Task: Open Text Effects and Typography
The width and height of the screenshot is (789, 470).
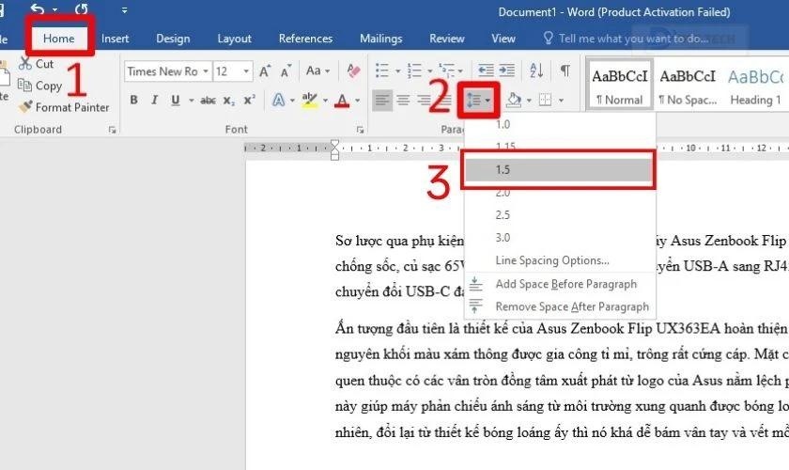Action: click(278, 100)
